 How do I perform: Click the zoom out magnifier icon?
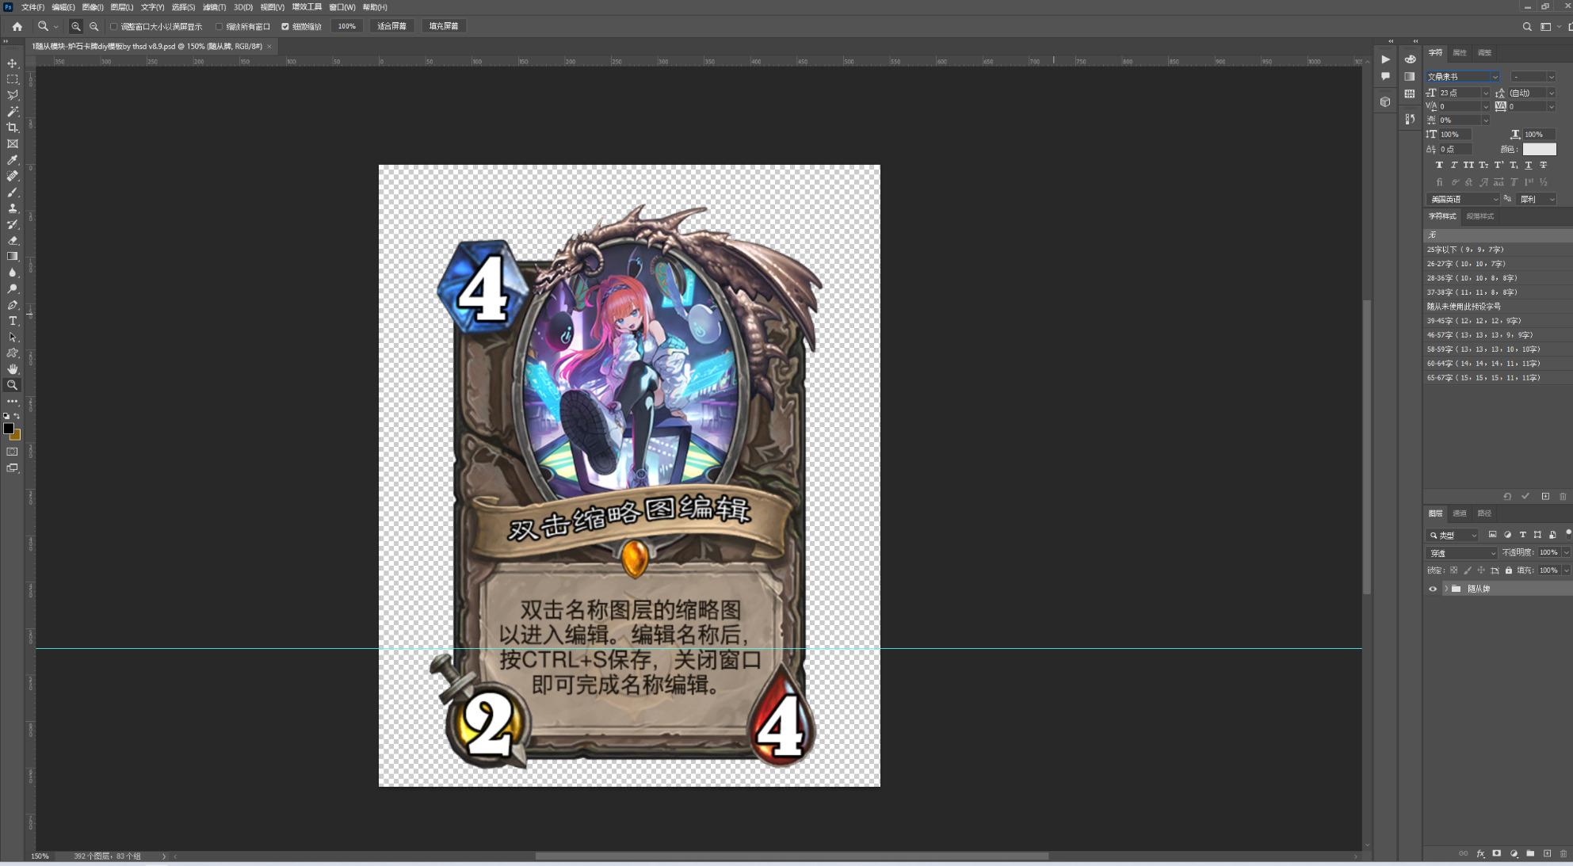coord(94,26)
